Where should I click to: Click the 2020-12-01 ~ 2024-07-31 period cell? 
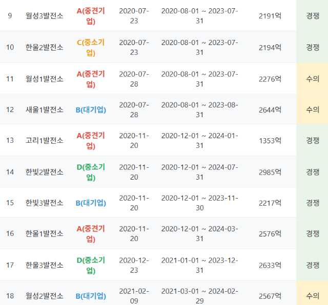(199, 172)
